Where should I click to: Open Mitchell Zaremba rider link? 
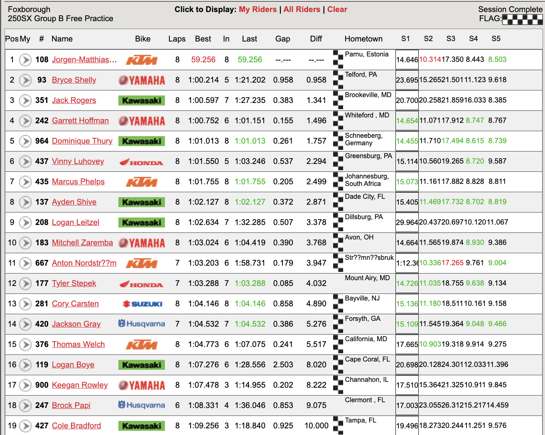(x=82, y=243)
